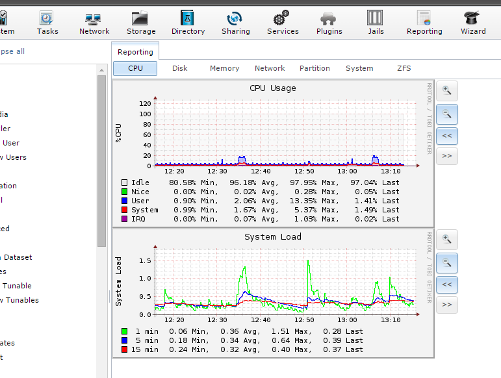
Task: Go forward in time on System Load graph
Action: [x=446, y=305]
